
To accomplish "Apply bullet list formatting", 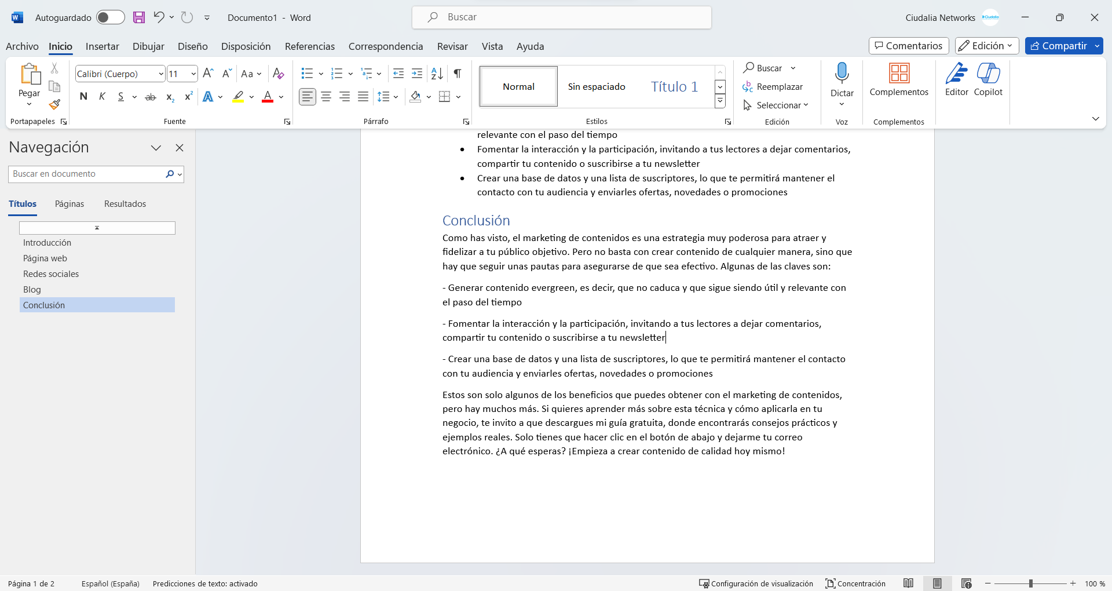I will point(307,74).
